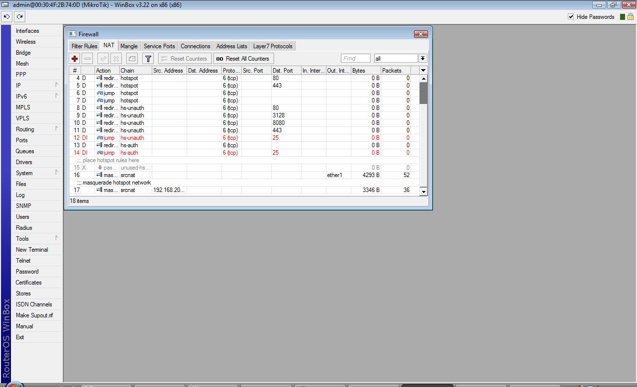Open the comment icon in Firewall toolbar
This screenshot has height=387, width=637.
click(x=132, y=59)
